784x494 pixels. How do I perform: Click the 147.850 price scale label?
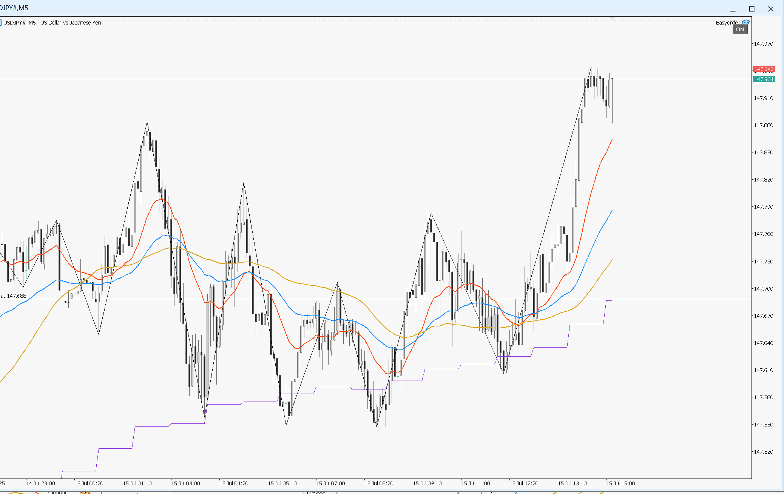[x=763, y=152]
